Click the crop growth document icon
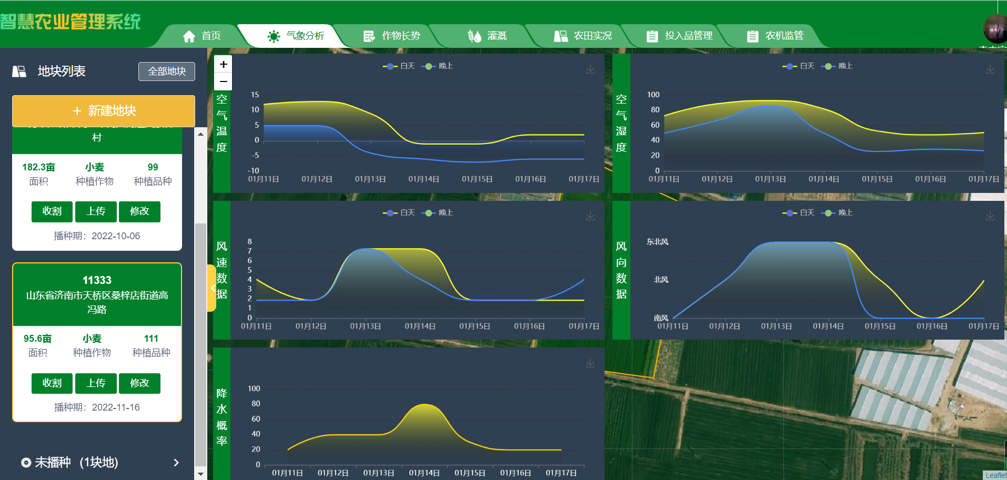This screenshot has width=1007, height=480. (369, 36)
